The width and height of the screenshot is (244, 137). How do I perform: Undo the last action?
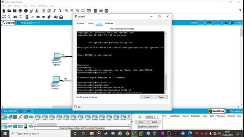pos(55,11)
